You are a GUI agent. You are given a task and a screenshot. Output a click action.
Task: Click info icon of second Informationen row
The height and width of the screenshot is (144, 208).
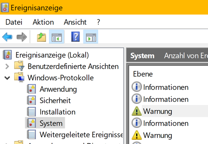[137, 99]
